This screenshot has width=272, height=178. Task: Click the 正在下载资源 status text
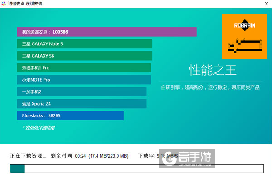point(28,156)
